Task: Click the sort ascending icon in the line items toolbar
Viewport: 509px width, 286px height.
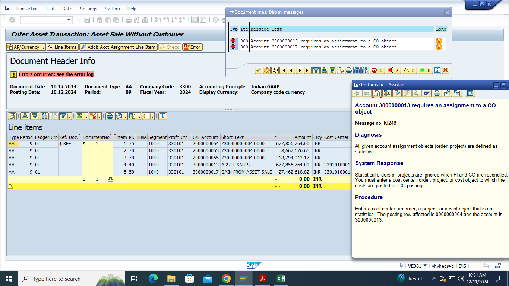Action: tap(25, 116)
